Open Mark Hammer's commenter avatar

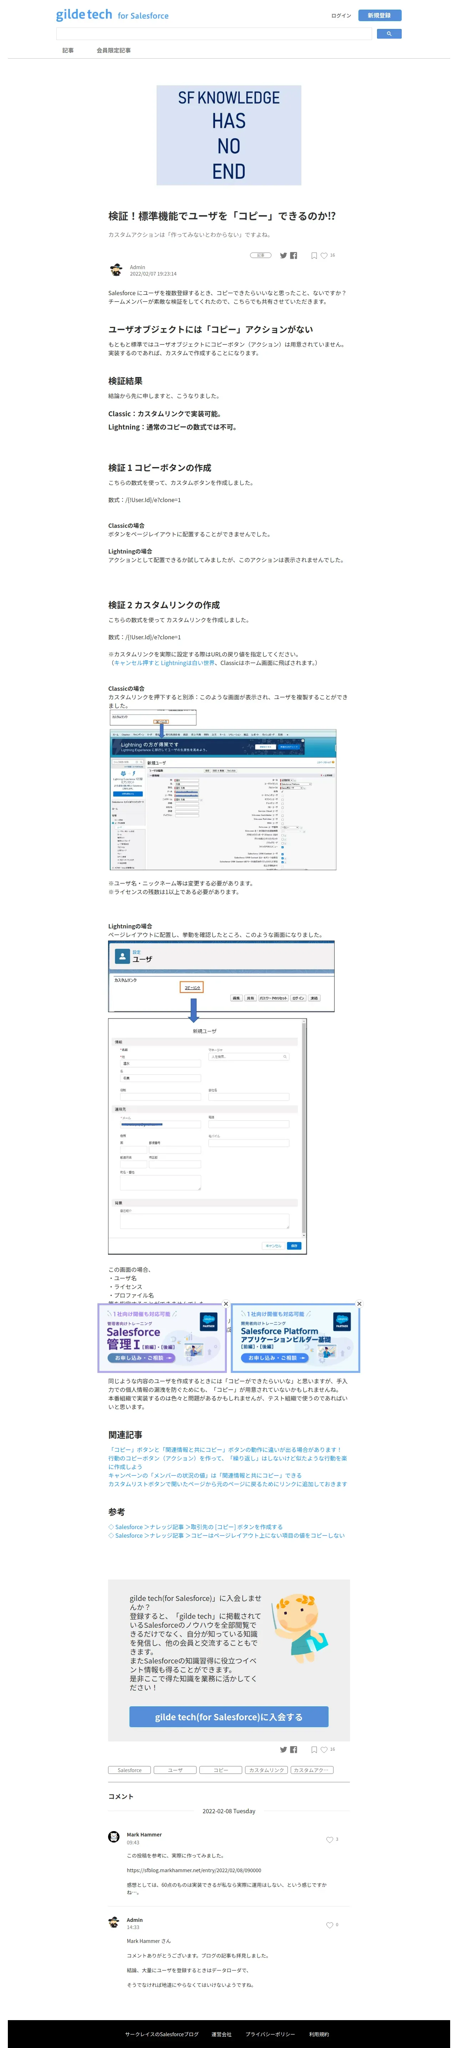coord(113,1836)
